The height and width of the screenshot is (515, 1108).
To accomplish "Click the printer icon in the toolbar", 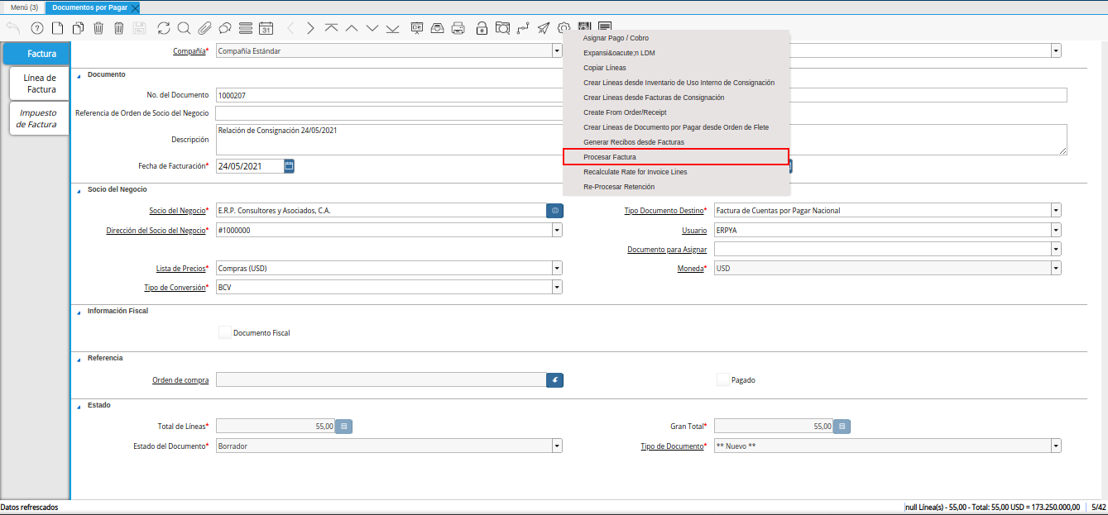I will pyautogui.click(x=458, y=28).
